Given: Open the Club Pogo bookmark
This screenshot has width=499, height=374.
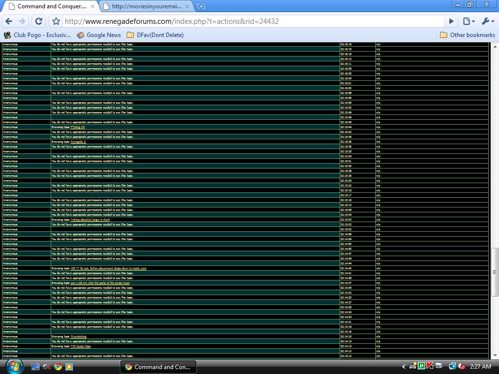Looking at the screenshot, I should click(x=38, y=35).
